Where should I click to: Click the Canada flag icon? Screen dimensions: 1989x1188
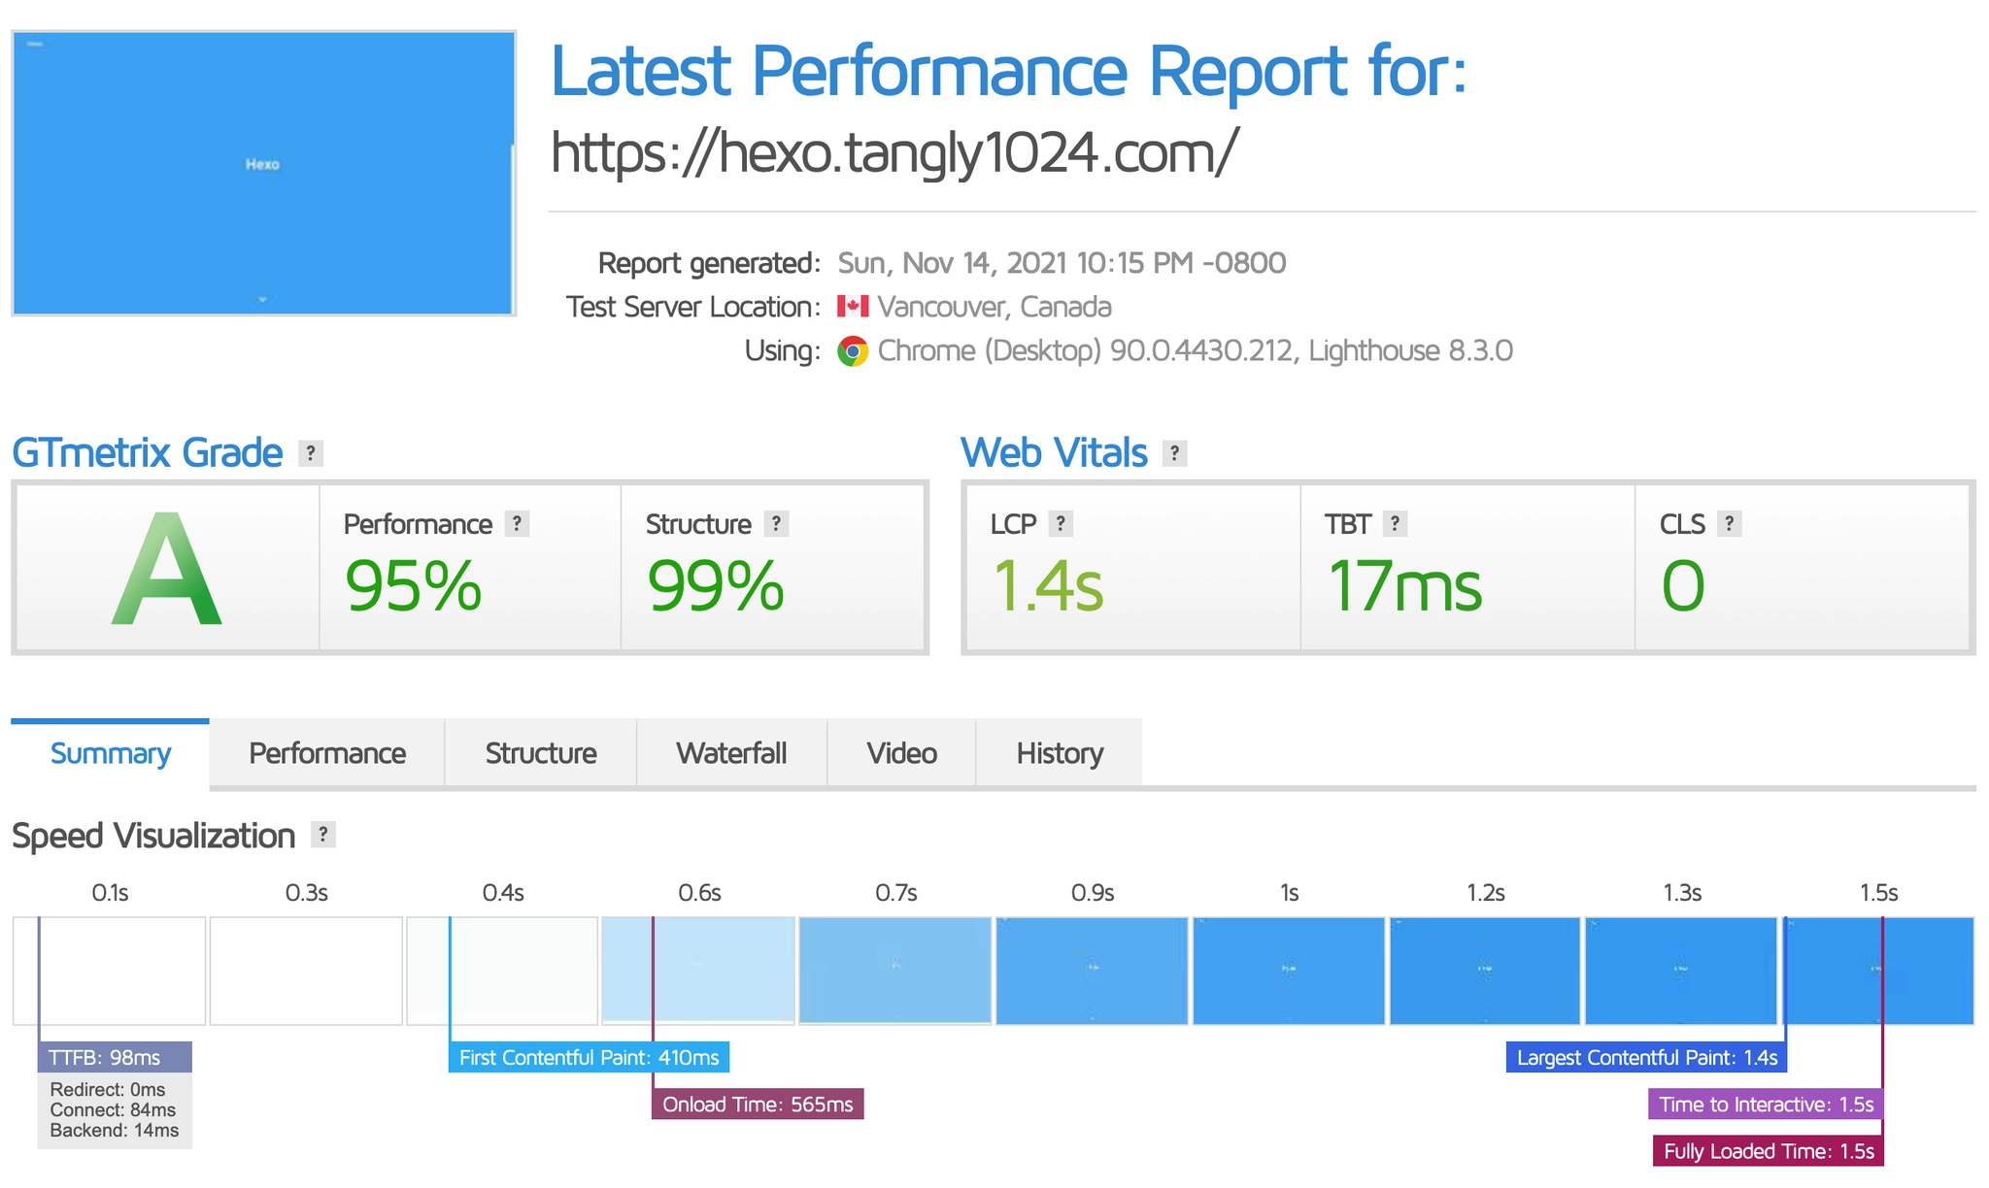[x=853, y=307]
